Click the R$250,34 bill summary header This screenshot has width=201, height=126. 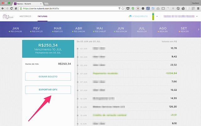point(48,49)
